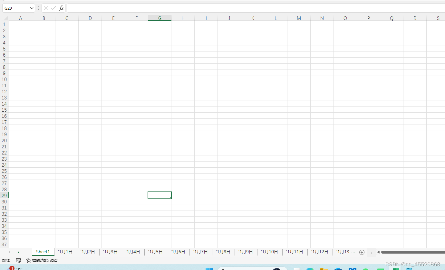Viewport: 445px width, 270px height.
Task: Click the horizontal scrollbar at bottom right
Action: 412,252
